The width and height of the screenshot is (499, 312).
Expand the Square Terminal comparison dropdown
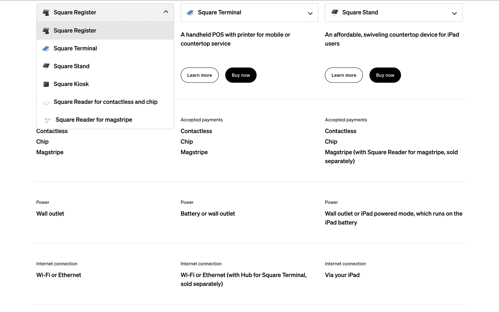(x=310, y=13)
